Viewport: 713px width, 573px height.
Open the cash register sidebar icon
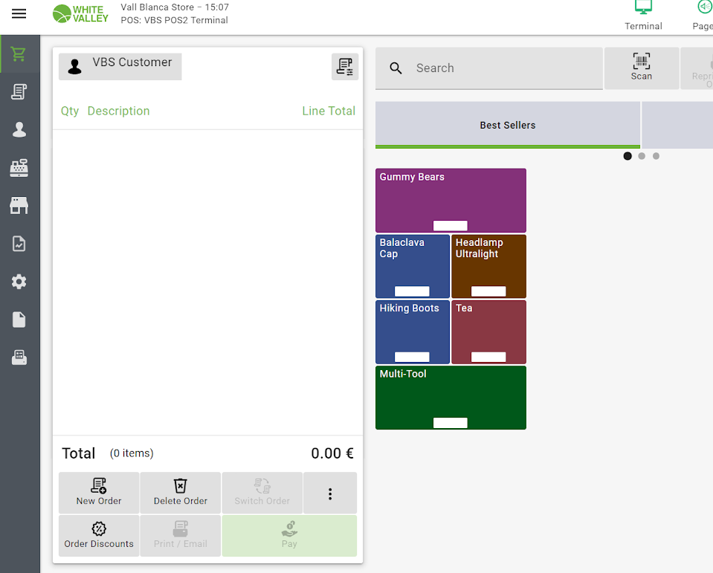pos(19,168)
